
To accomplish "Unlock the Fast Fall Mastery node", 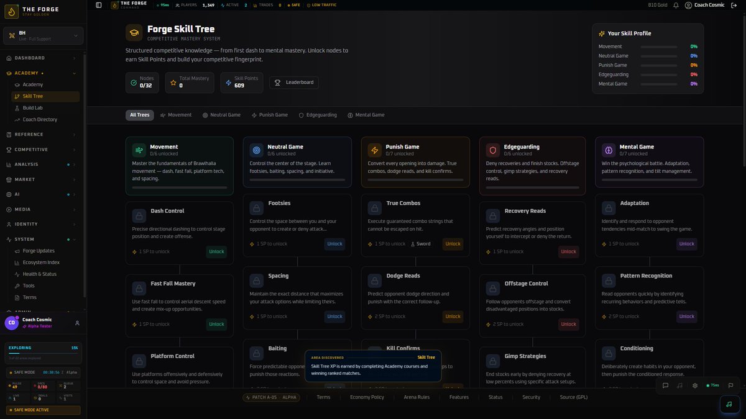I will click(216, 324).
